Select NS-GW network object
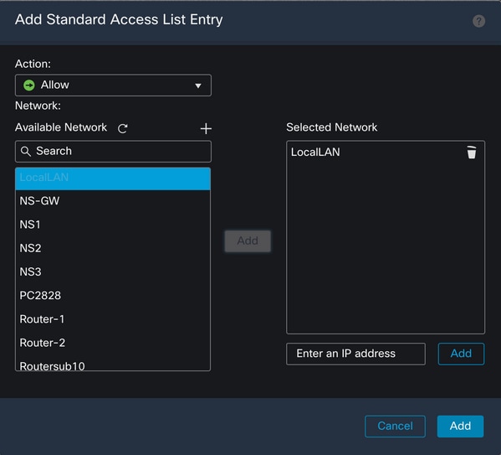 (113, 201)
